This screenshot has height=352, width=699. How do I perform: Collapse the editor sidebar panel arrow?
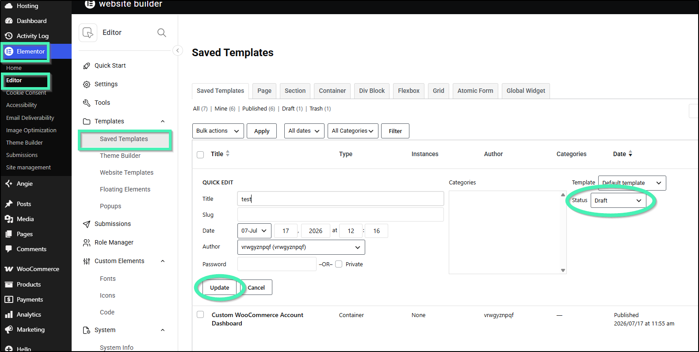tap(177, 50)
